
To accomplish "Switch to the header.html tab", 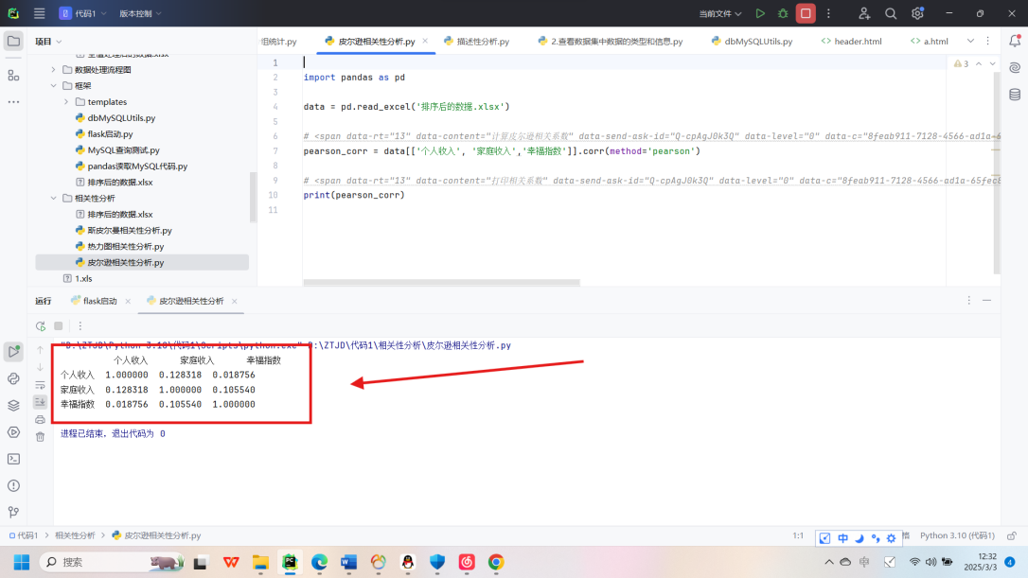I will click(852, 41).
